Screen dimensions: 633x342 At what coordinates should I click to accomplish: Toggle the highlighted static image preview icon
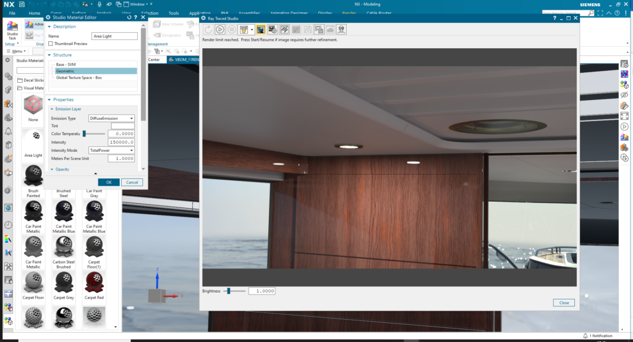pos(261,30)
